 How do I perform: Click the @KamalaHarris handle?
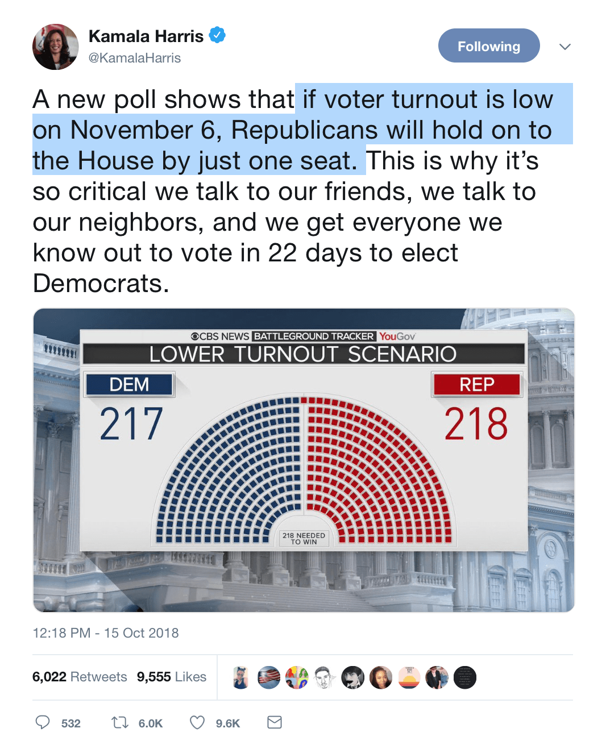coord(135,58)
